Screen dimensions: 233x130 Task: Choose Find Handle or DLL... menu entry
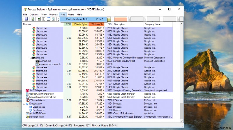pos(77,19)
